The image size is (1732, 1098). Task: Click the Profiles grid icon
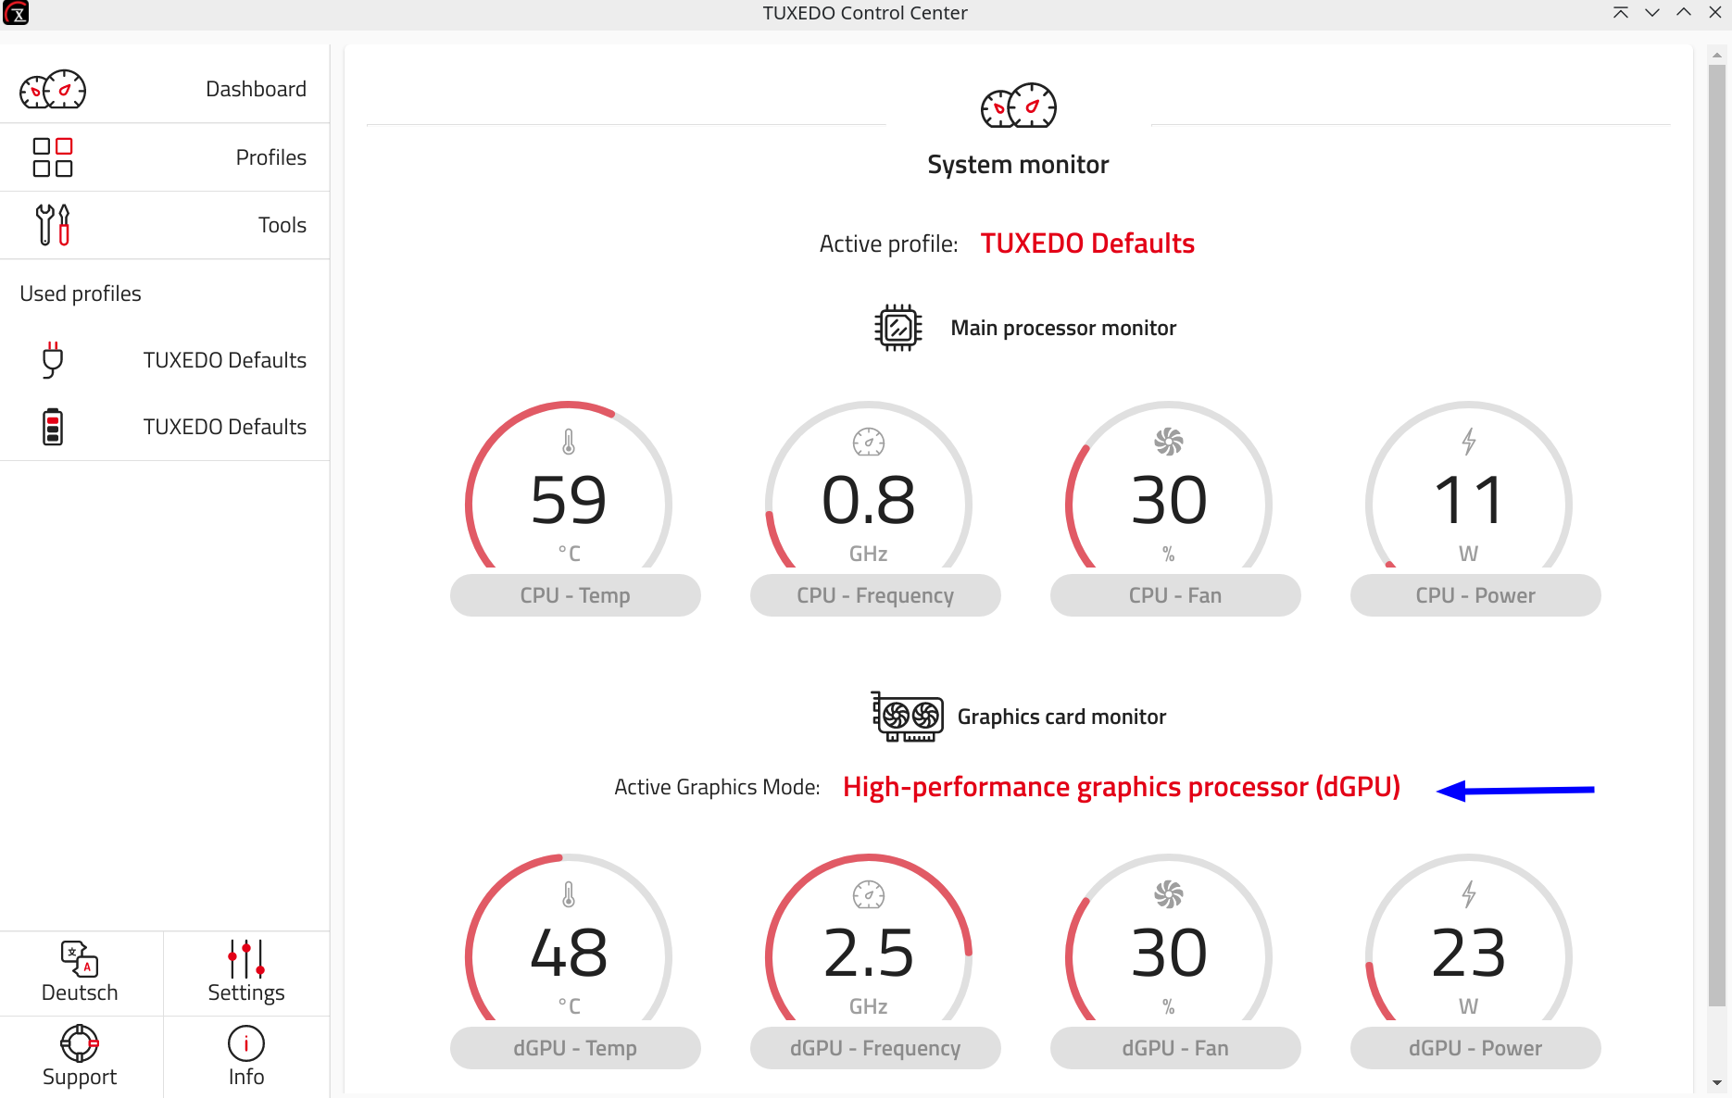pyautogui.click(x=53, y=157)
